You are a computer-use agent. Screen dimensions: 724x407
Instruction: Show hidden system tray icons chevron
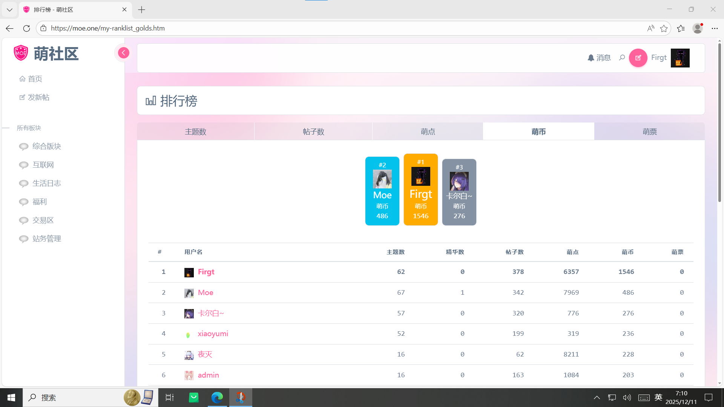tap(597, 397)
